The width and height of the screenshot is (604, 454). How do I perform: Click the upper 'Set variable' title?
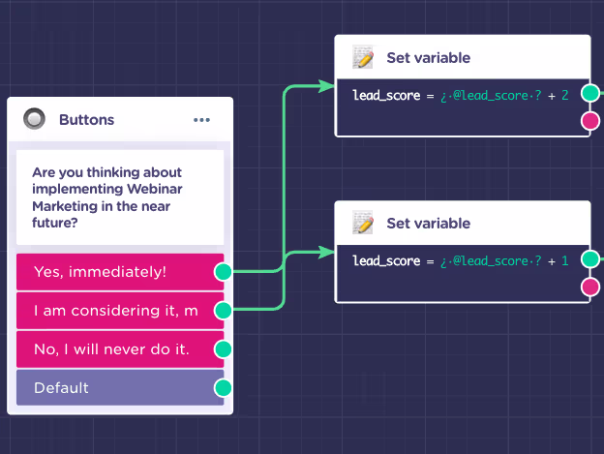pos(429,58)
